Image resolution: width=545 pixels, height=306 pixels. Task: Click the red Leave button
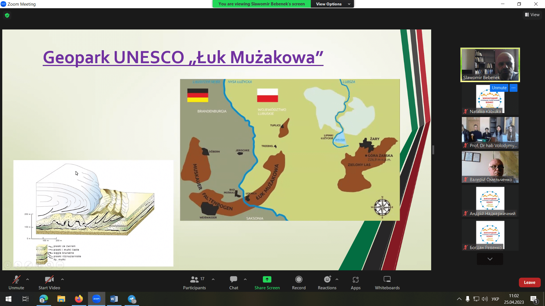(x=529, y=282)
